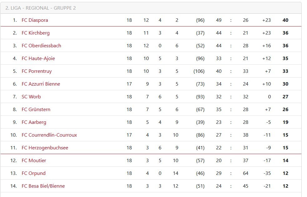Image resolution: width=307 pixels, height=197 pixels.
Task: Open the FC Diaspora team link
Action: [35, 20]
